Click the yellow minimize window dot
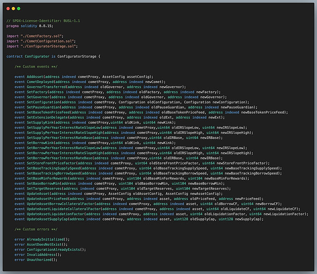The height and width of the screenshot is (274, 317). (13, 9)
